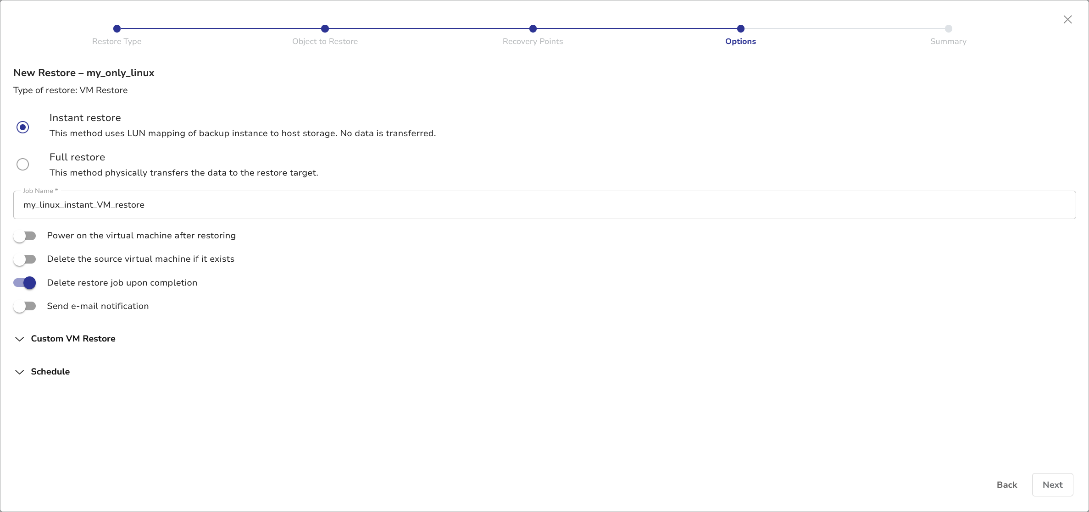Close the restore wizard dialog
This screenshot has width=1089, height=512.
[x=1067, y=19]
